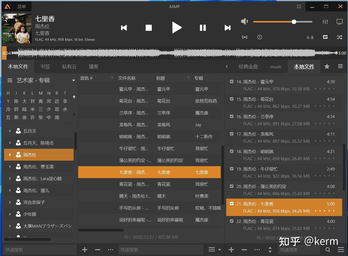The height and width of the screenshot is (256, 348).
Task: Open the 标题 column filter dropdown
Action: 188,78
